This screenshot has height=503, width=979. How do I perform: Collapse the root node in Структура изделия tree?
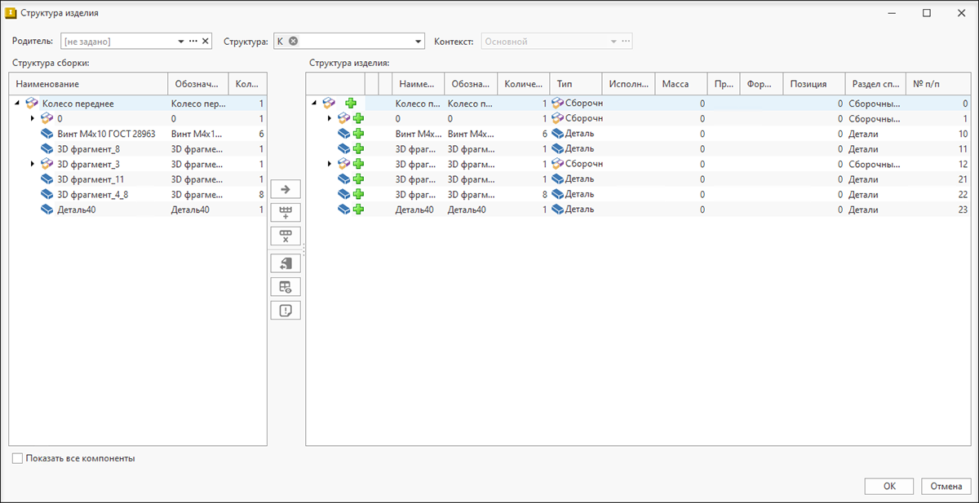pyautogui.click(x=315, y=104)
